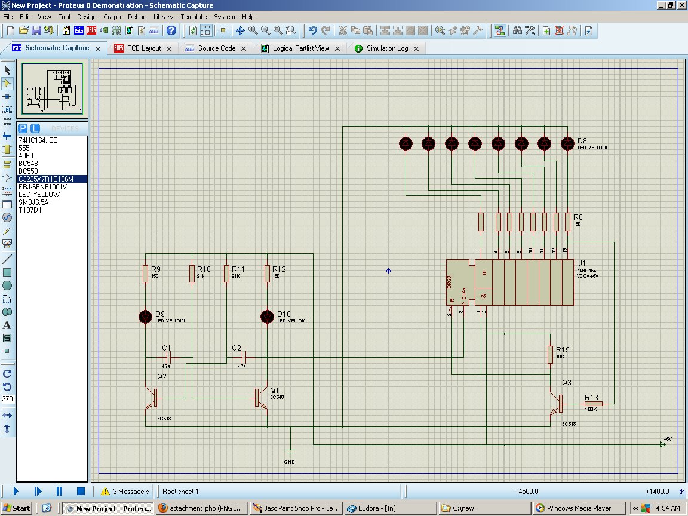This screenshot has width=688, height=516.
Task: Select the Terminals mode tool
Action: pos(7,165)
